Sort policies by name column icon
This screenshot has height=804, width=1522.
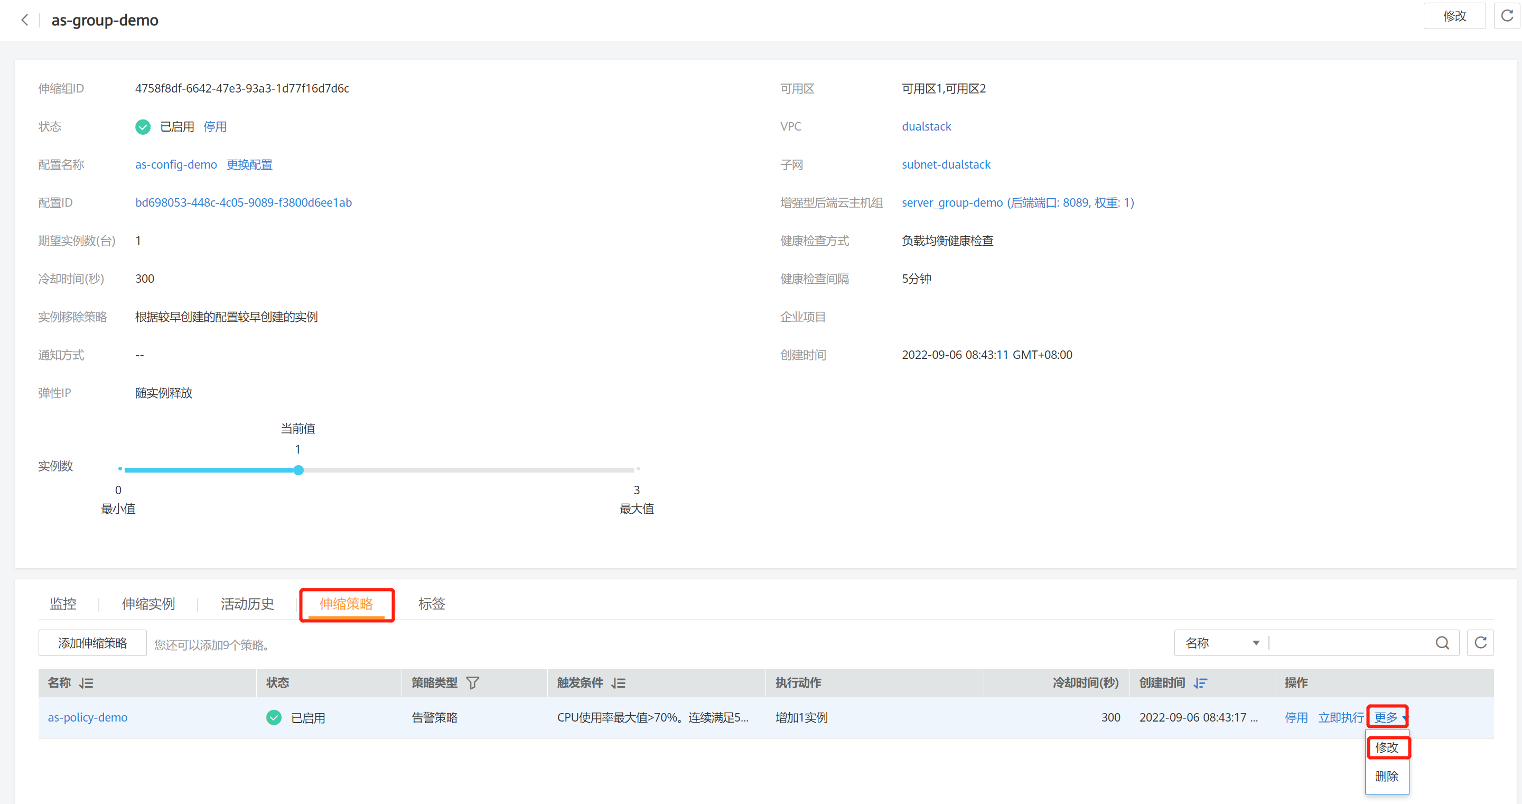(86, 683)
